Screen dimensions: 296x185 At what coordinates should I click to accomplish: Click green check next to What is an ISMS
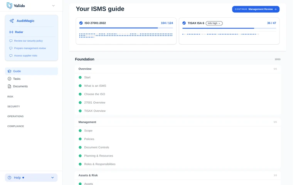(x=80, y=86)
